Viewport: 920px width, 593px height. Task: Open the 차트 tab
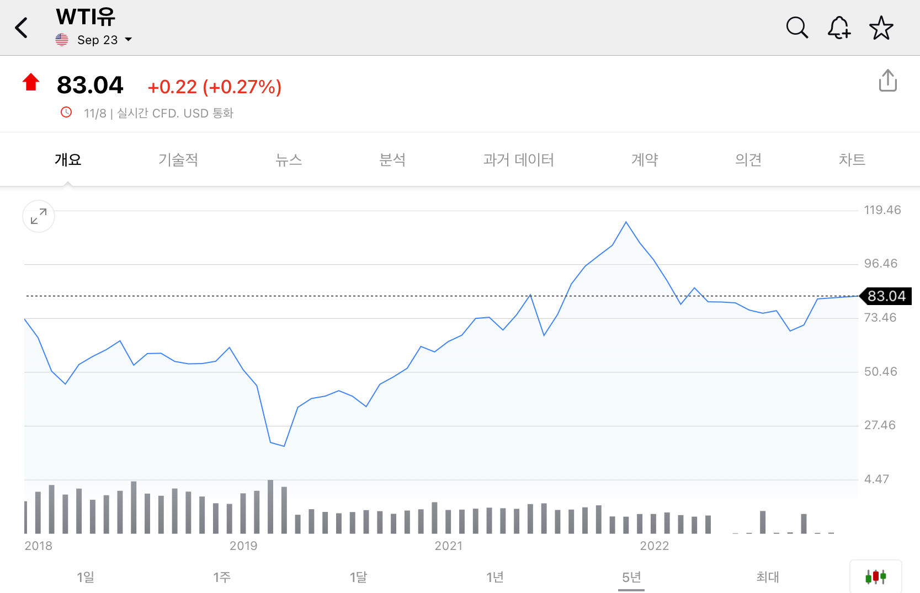point(852,160)
